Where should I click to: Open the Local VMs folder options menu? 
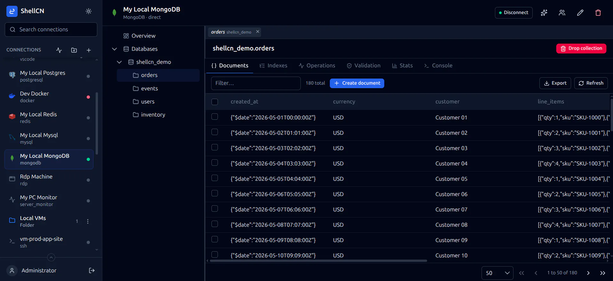pyautogui.click(x=88, y=221)
